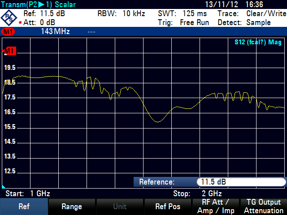This screenshot has width=287, height=215.
Task: Select the Start 1 GHz frequency readout
Action: pyautogui.click(x=27, y=193)
